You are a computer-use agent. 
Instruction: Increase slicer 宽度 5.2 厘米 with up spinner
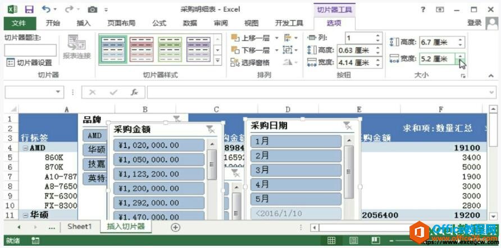[460, 56]
